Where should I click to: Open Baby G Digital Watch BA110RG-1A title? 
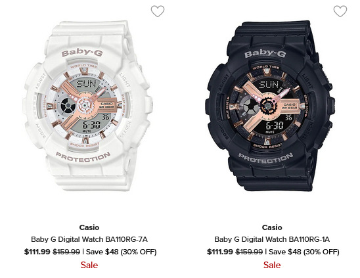click(x=272, y=239)
